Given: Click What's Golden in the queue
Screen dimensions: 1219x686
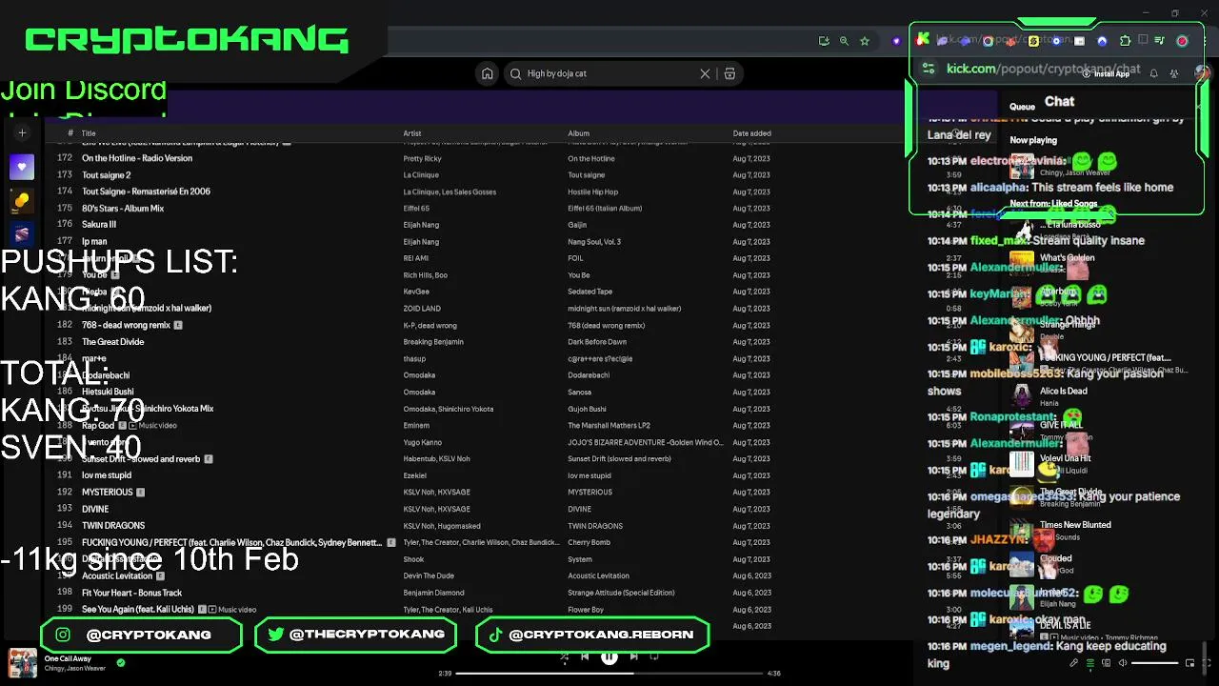Looking at the screenshot, I should (x=1067, y=258).
